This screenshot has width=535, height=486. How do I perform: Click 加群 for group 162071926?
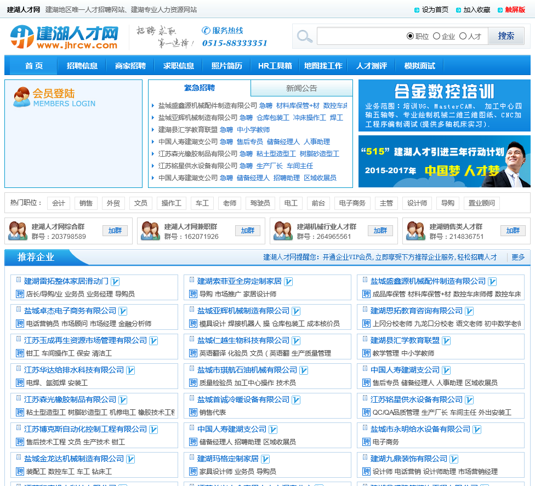(248, 231)
